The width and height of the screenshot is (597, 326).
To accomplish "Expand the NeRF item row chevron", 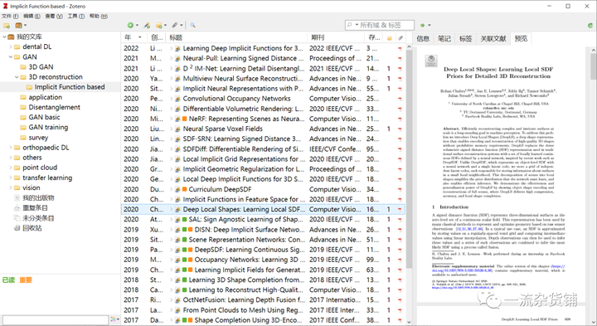I will [171, 119].
